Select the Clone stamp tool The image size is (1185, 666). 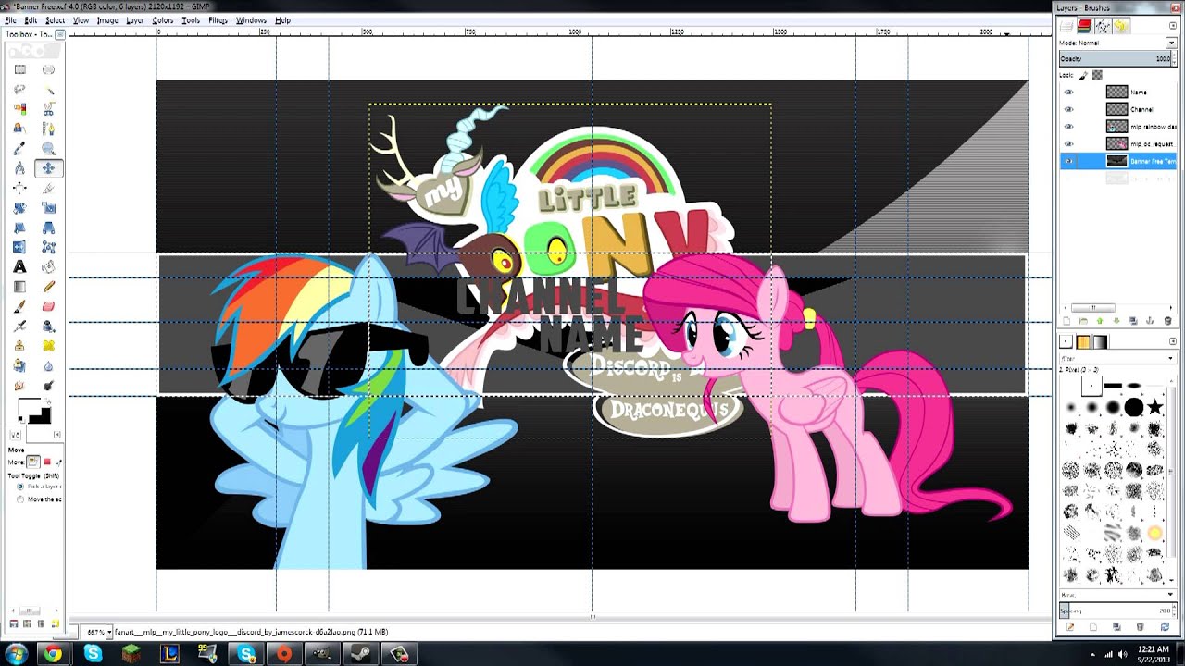(x=19, y=345)
